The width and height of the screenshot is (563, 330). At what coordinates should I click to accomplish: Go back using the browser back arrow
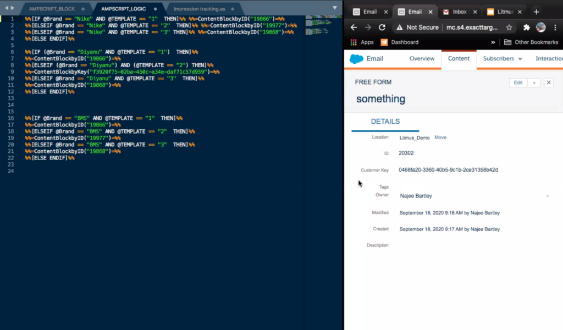tap(354, 27)
